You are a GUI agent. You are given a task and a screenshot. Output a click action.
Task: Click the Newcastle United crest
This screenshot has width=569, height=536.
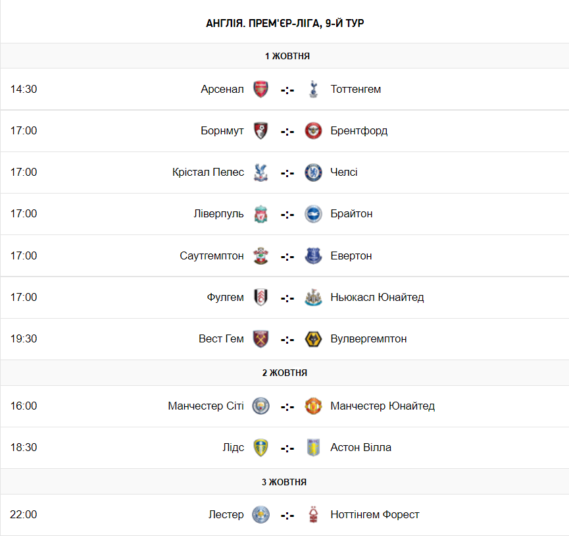[x=314, y=298]
